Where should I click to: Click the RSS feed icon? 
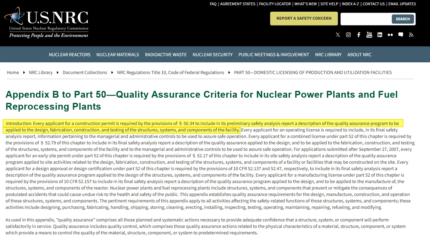(x=411, y=35)
